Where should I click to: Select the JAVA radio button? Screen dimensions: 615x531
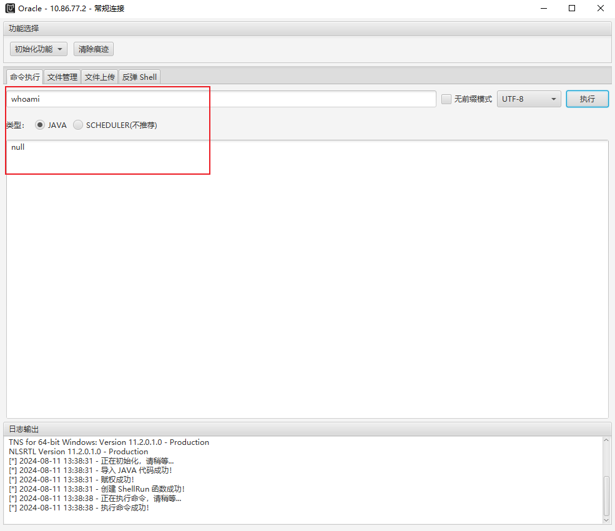tap(39, 125)
